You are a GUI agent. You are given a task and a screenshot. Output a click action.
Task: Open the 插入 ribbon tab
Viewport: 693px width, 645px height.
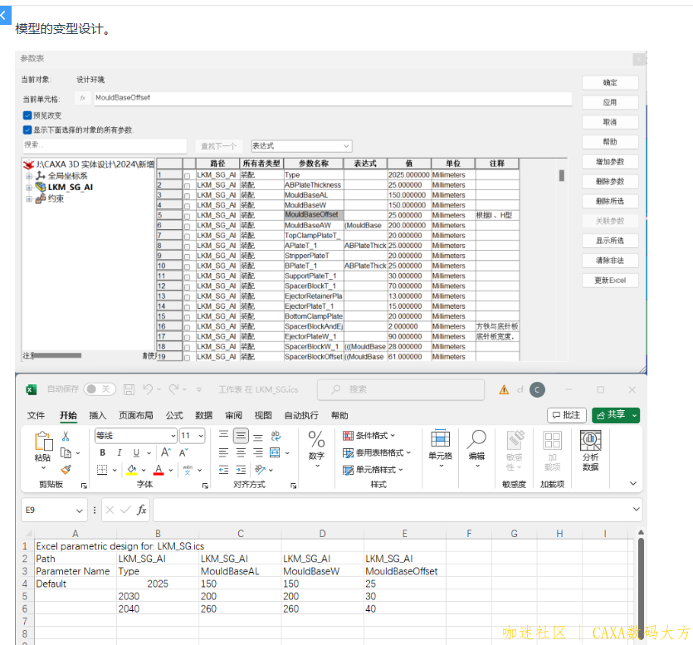(98, 415)
